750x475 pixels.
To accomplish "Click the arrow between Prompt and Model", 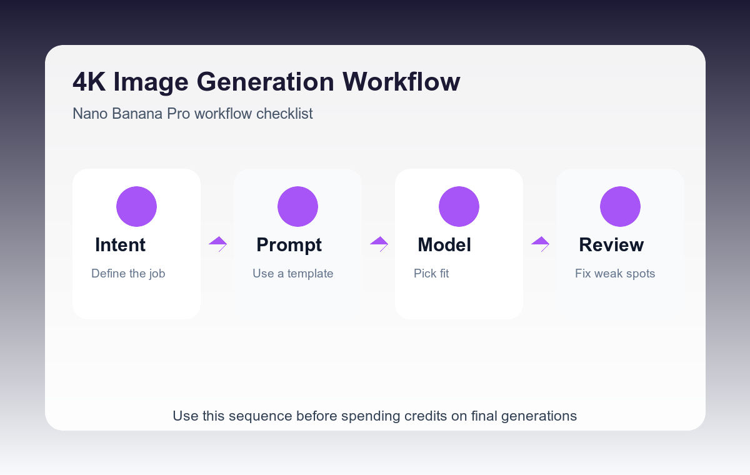I will point(379,244).
